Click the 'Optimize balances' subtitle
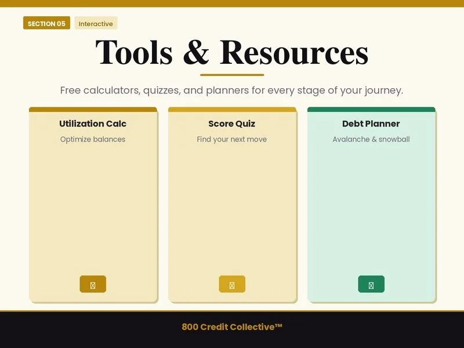This screenshot has width=464, height=348. pos(93,139)
